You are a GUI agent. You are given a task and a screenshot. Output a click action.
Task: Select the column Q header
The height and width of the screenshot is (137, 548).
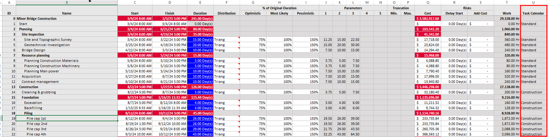click(x=428, y=3)
